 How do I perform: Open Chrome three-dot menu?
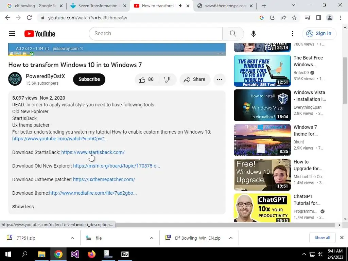coord(341,18)
